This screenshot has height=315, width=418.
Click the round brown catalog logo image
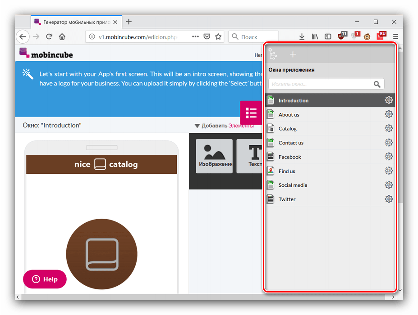coord(101,254)
